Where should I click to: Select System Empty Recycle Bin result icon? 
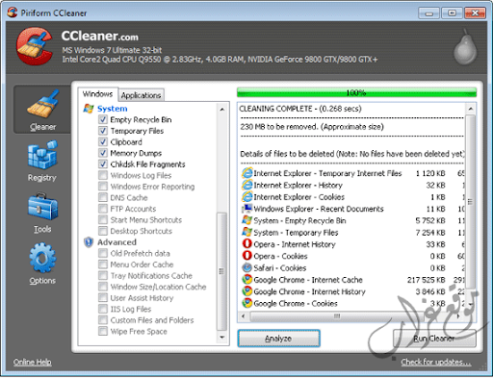point(246,220)
